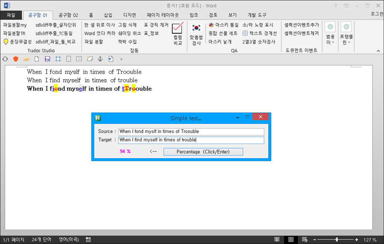The image size is (384, 244).
Task: Collapse the ribbon with chevron arrow
Action: point(378,51)
